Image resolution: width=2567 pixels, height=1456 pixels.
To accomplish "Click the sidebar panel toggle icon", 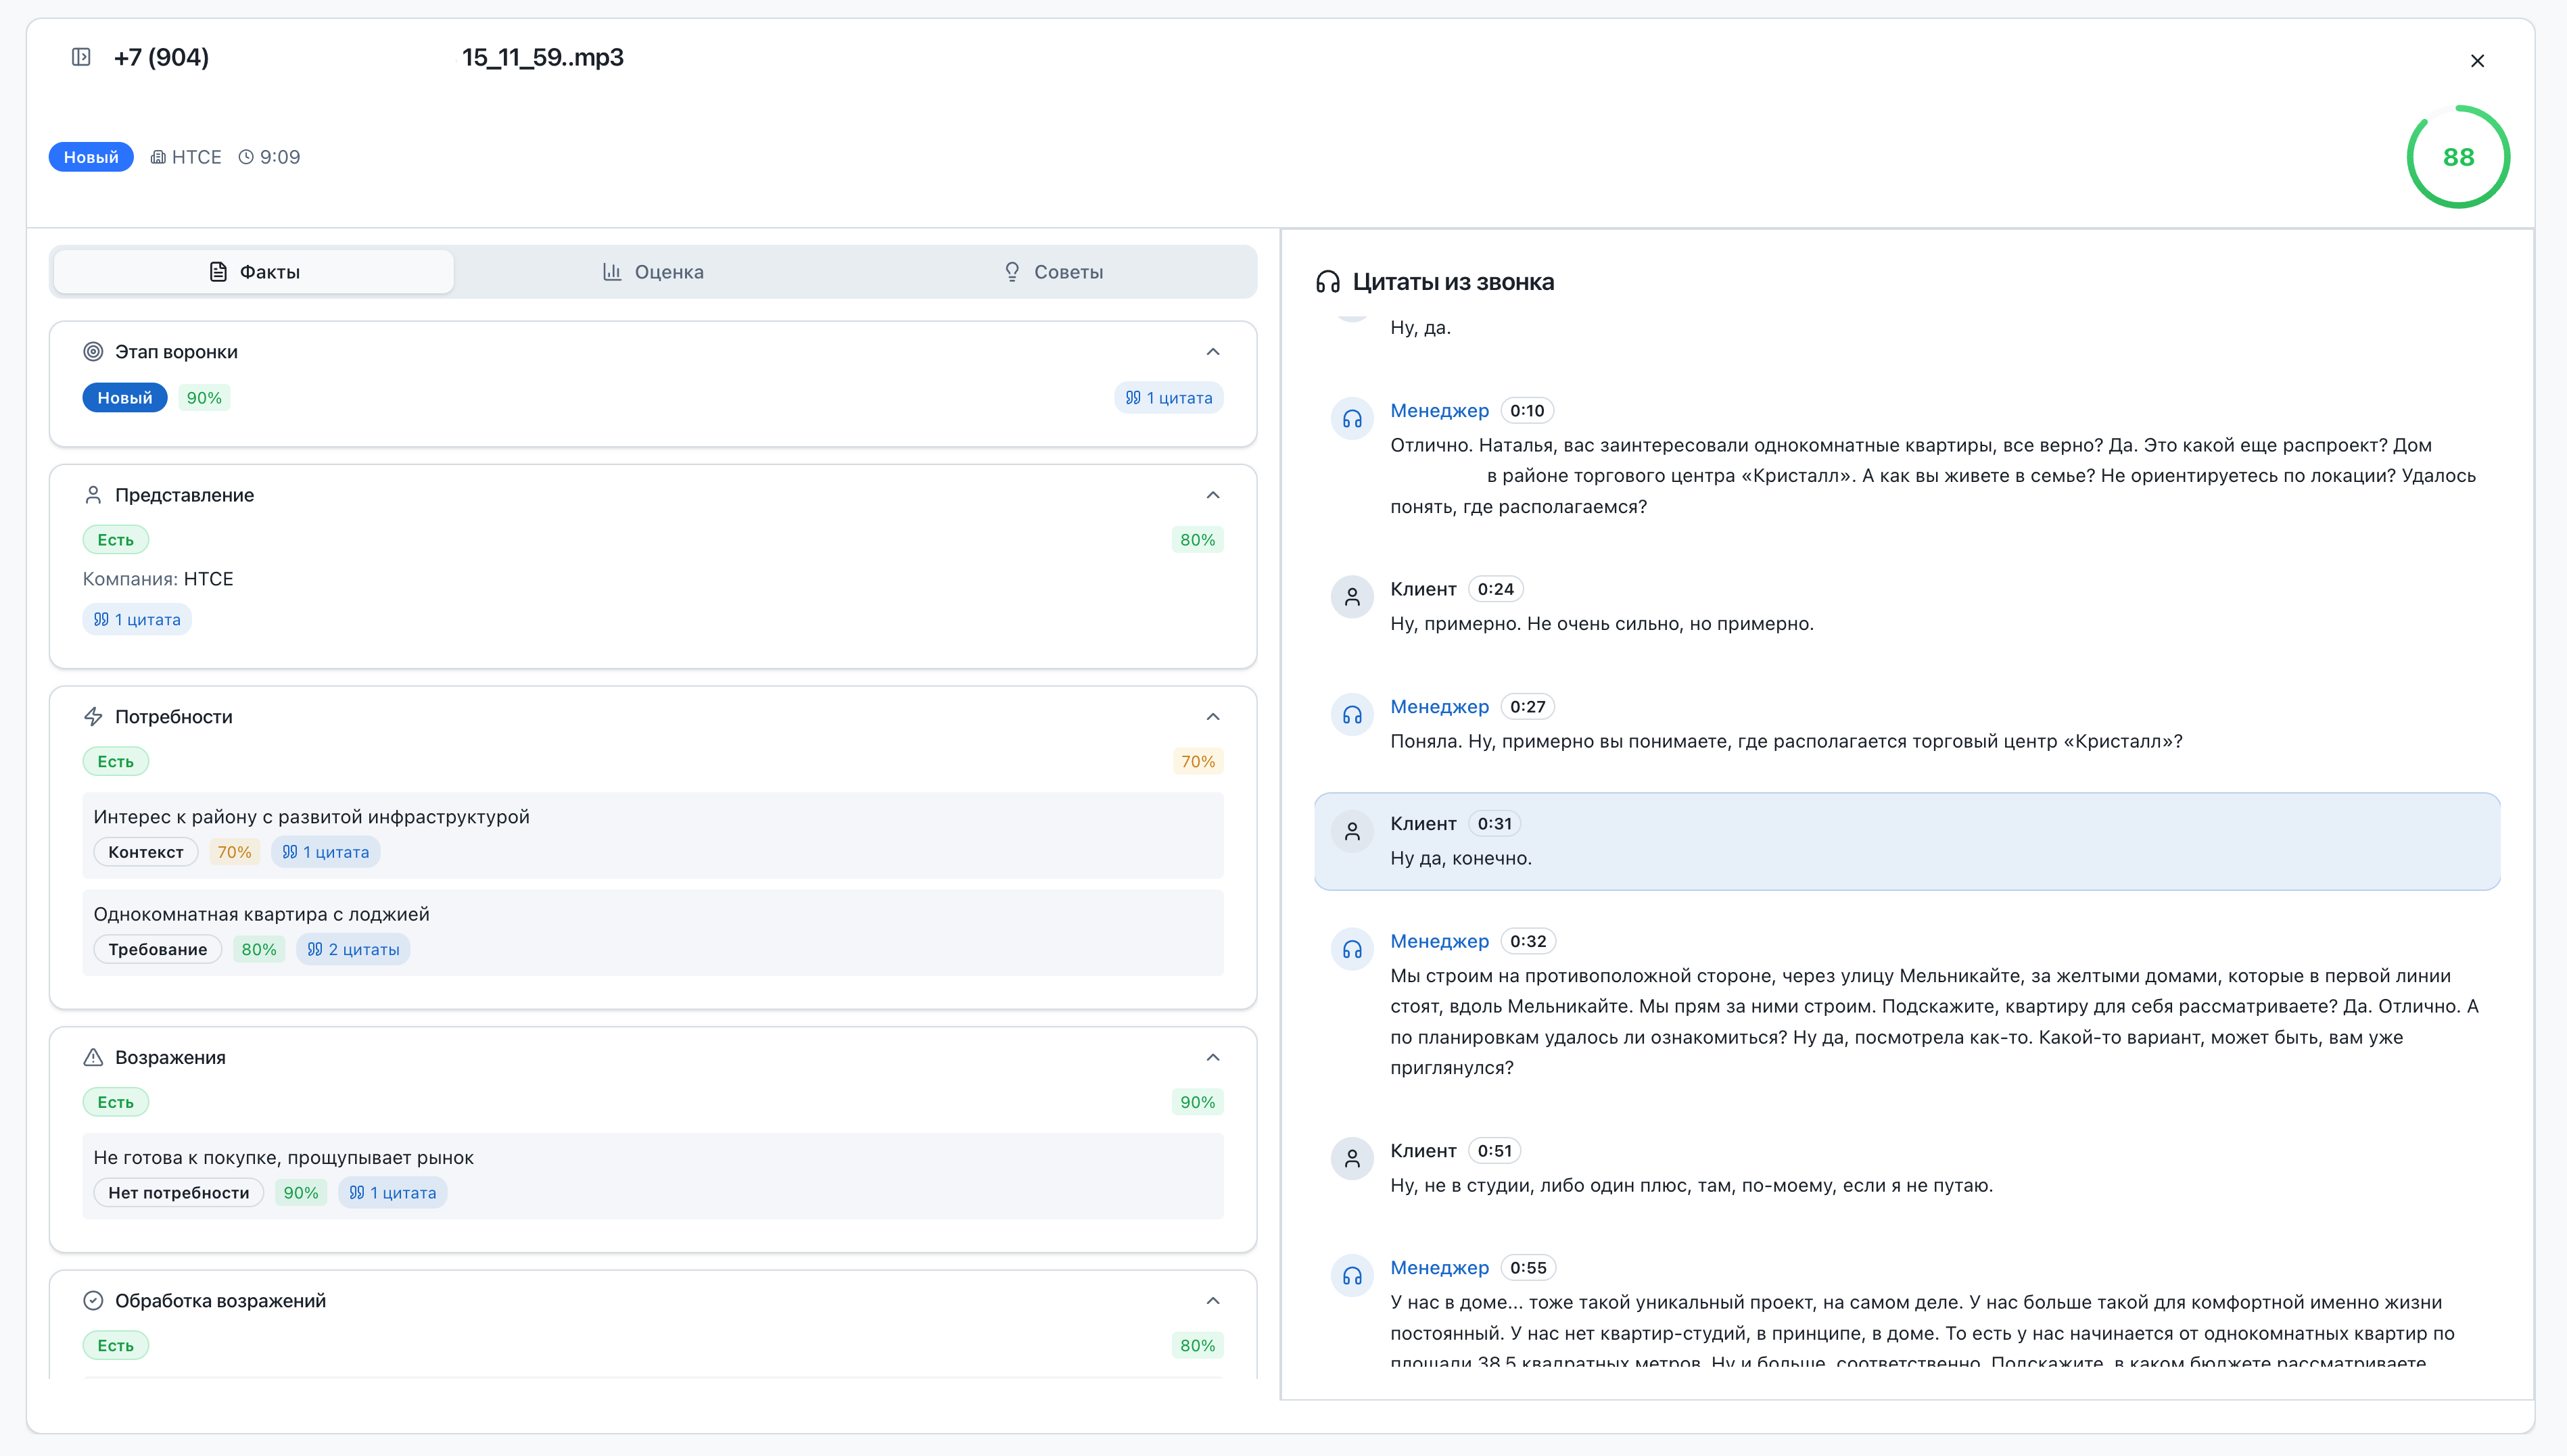I will coord(81,57).
